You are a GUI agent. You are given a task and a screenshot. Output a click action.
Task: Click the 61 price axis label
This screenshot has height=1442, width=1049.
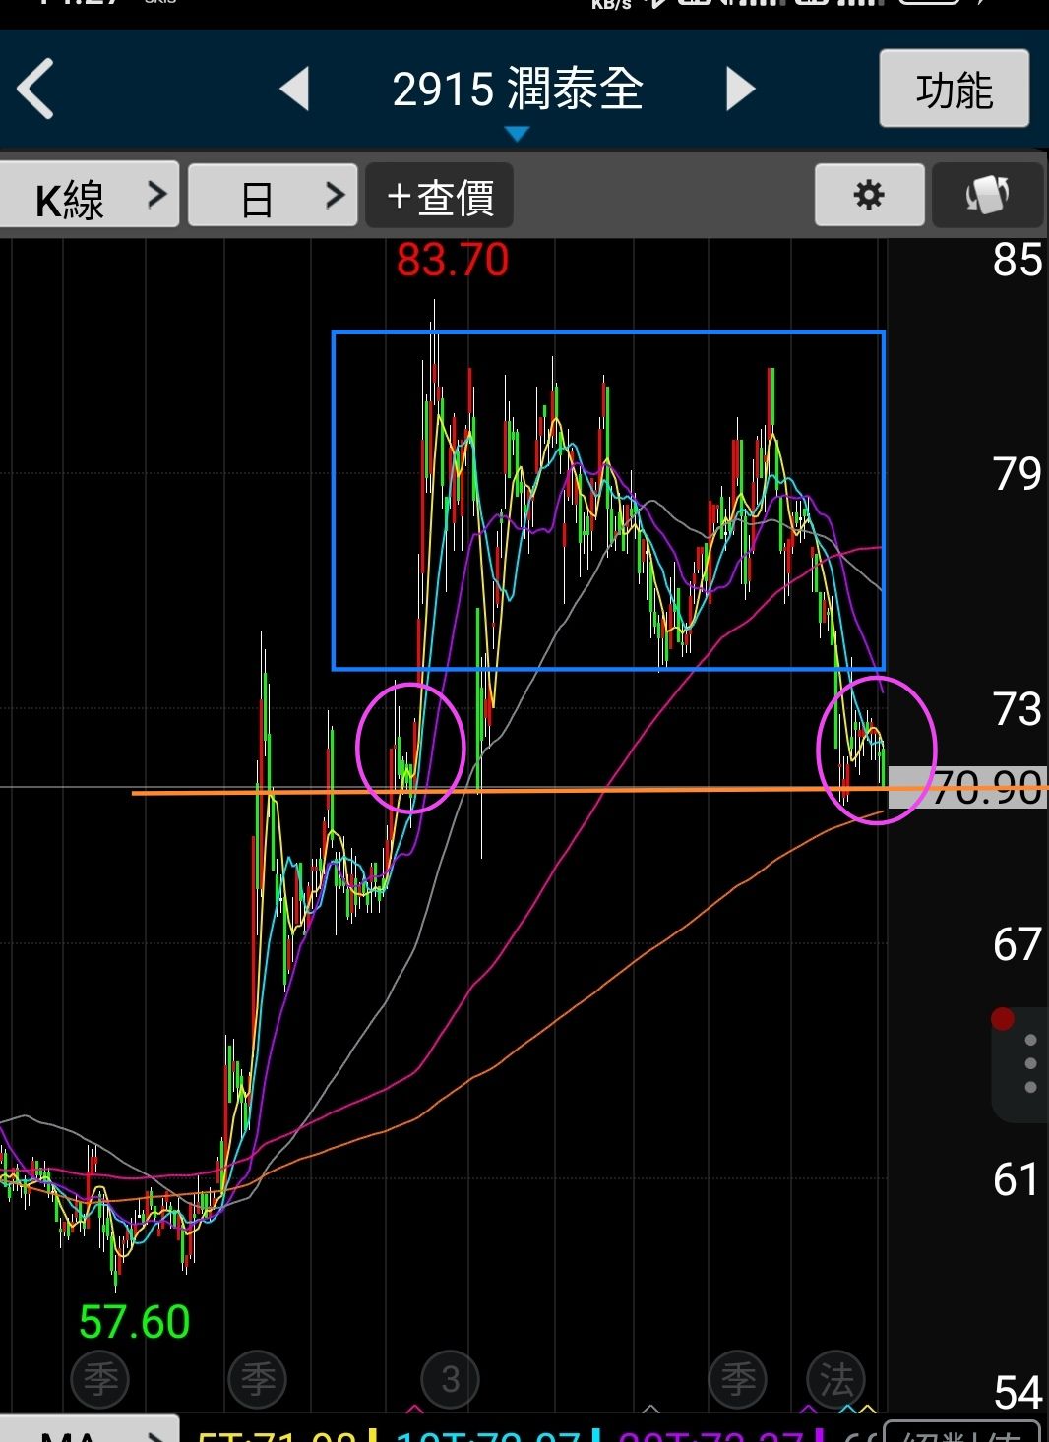(x=1017, y=1179)
